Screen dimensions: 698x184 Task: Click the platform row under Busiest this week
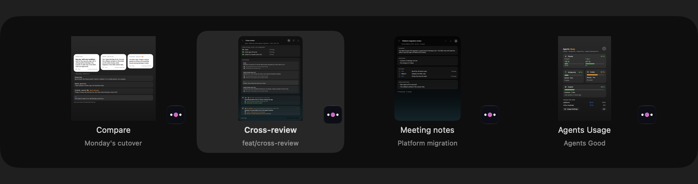click(584, 102)
